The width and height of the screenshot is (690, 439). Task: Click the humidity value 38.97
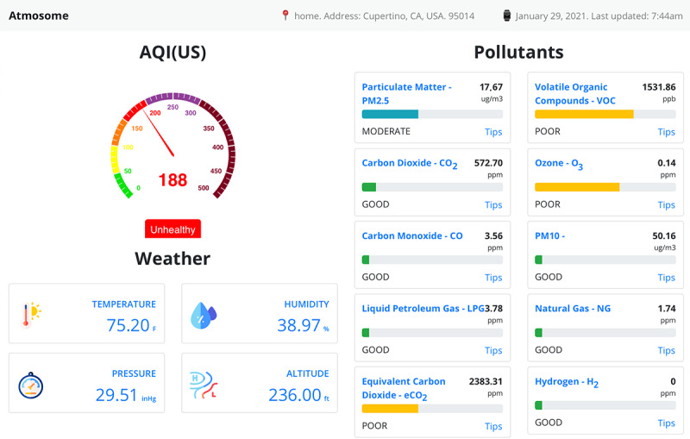pos(298,325)
